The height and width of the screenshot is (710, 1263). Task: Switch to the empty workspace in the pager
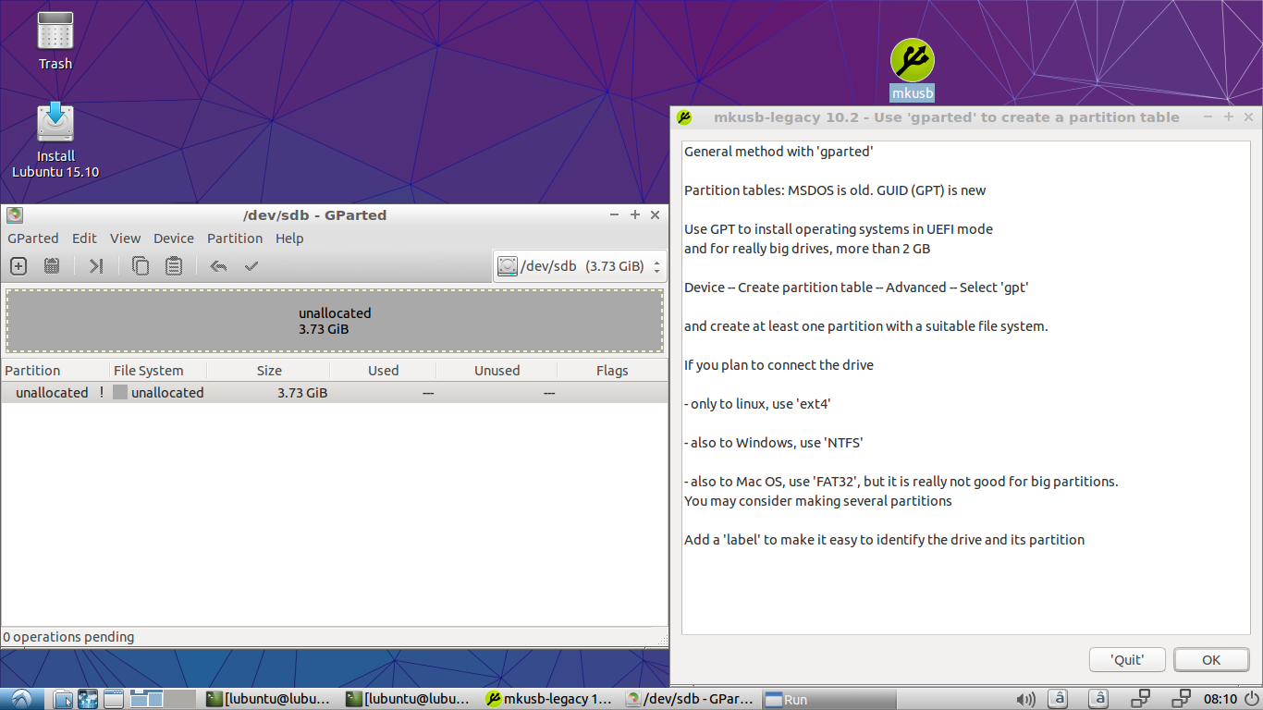[180, 700]
